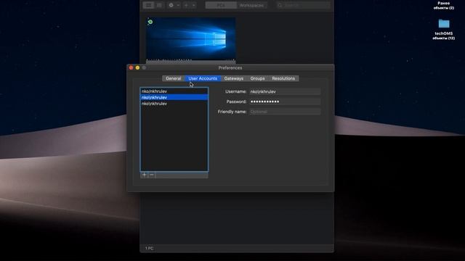Click the Password input field

coord(285,101)
